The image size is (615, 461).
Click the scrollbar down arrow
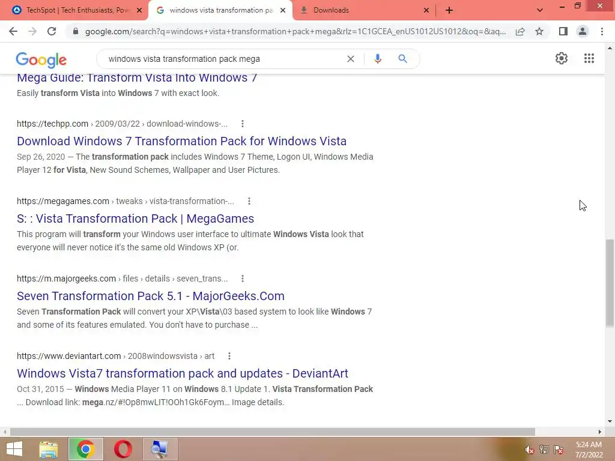pos(610,421)
